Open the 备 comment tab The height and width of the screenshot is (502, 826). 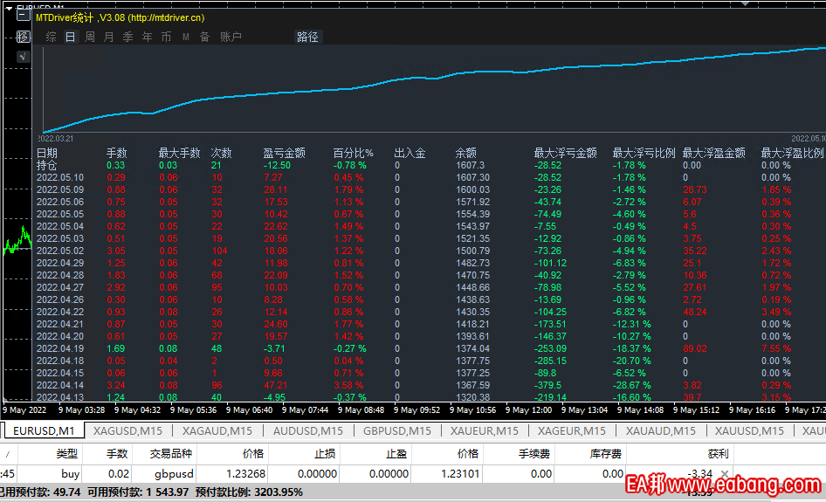pyautogui.click(x=204, y=37)
